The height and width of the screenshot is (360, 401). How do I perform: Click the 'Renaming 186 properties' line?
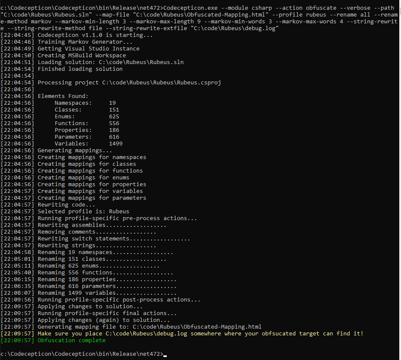click(x=89, y=279)
